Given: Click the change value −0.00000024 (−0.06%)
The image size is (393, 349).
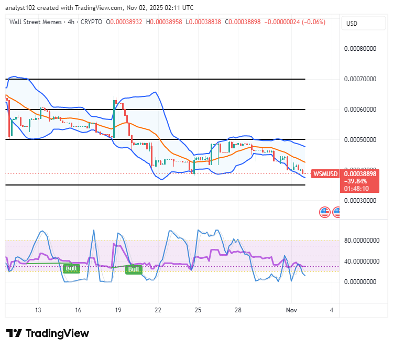Looking at the screenshot, I should click(x=295, y=22).
